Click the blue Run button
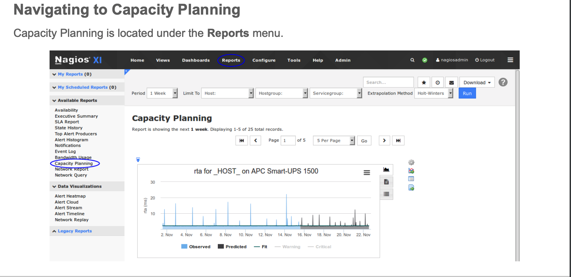Screen dimensions: 571x277 coord(467,93)
